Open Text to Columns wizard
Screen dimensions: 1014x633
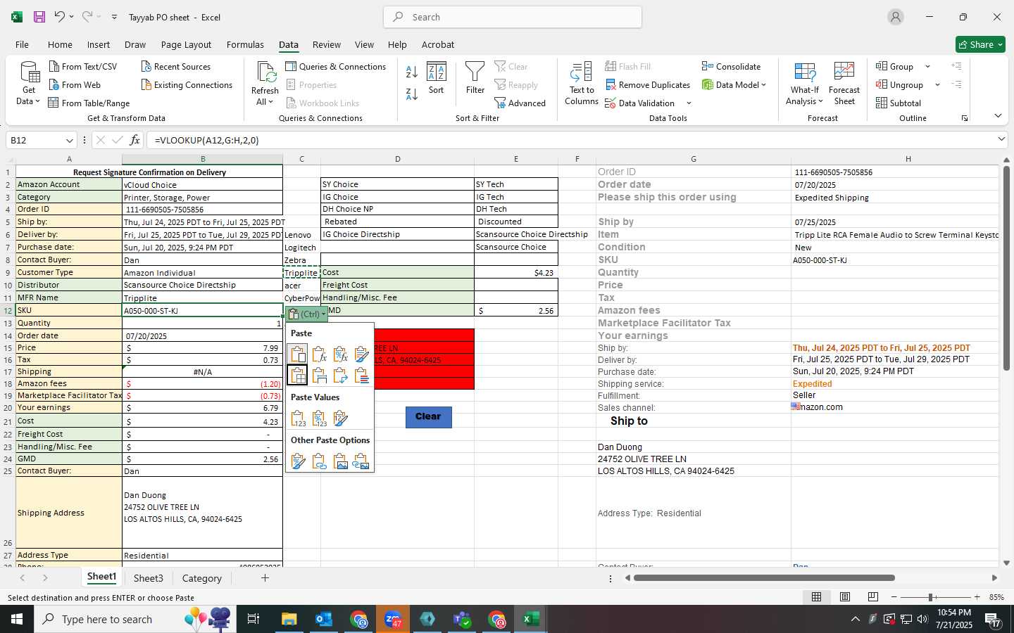tap(582, 84)
